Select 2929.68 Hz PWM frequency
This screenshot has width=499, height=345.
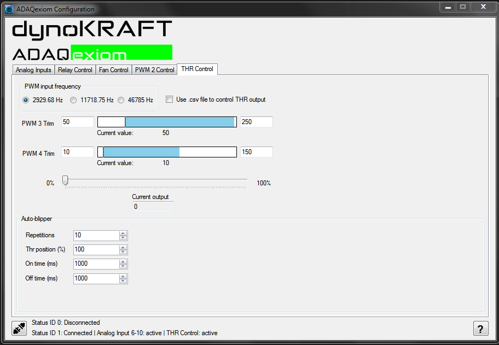[x=26, y=100]
